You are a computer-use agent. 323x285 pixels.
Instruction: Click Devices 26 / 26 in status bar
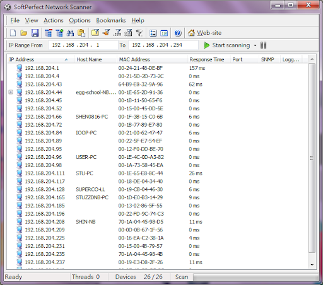click(139, 277)
